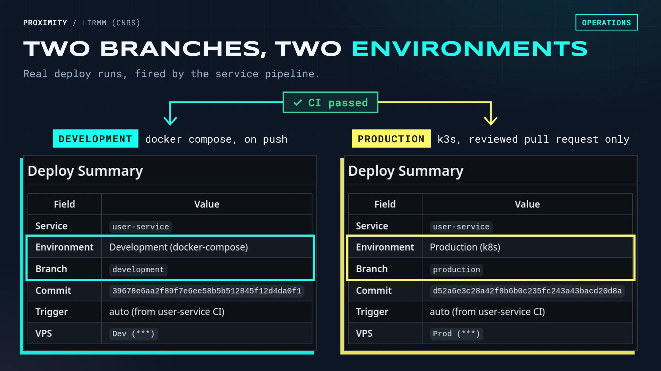Click 'k3s, reviewed pull request only' text

coord(533,139)
